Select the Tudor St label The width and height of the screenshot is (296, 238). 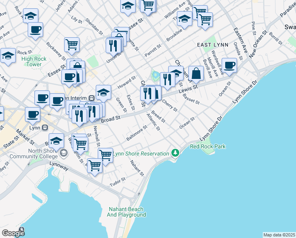pyautogui.click(x=118, y=182)
